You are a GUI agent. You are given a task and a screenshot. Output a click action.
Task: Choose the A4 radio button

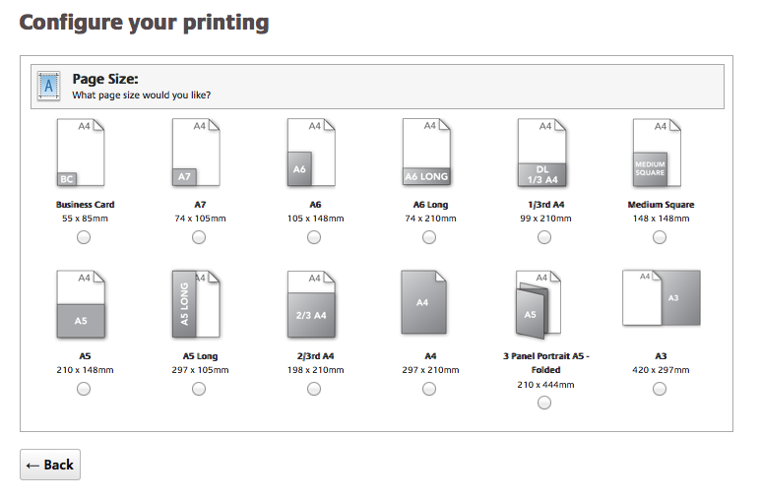pos(429,389)
